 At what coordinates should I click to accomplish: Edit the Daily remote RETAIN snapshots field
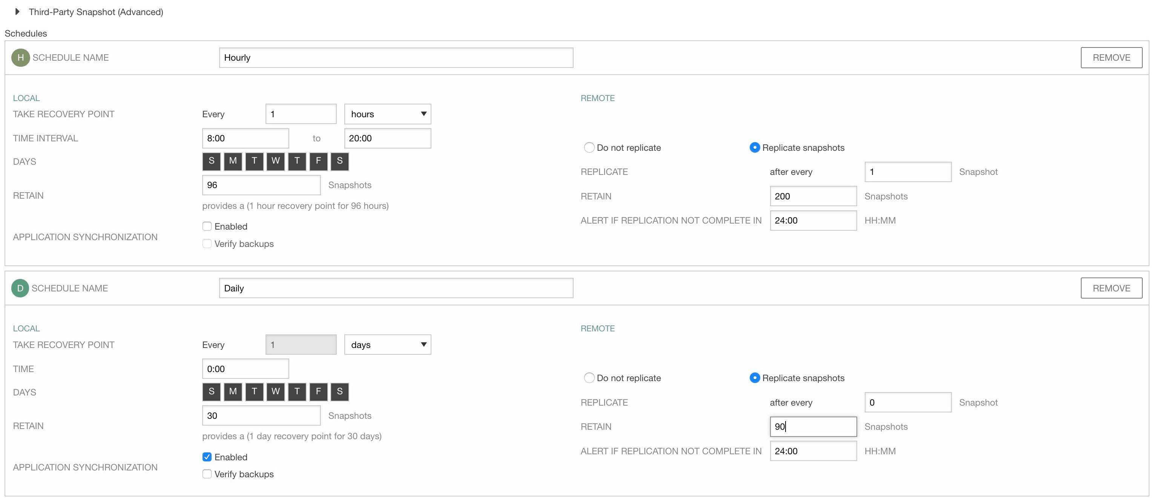pos(810,427)
